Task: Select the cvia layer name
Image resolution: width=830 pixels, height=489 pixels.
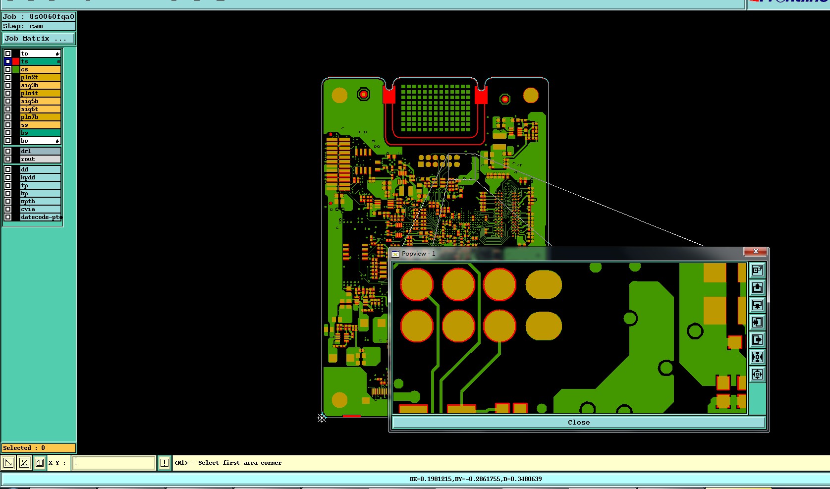Action: (40, 209)
